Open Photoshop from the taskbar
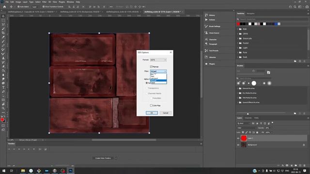Image resolution: width=310 pixels, height=174 pixels. coord(71,171)
